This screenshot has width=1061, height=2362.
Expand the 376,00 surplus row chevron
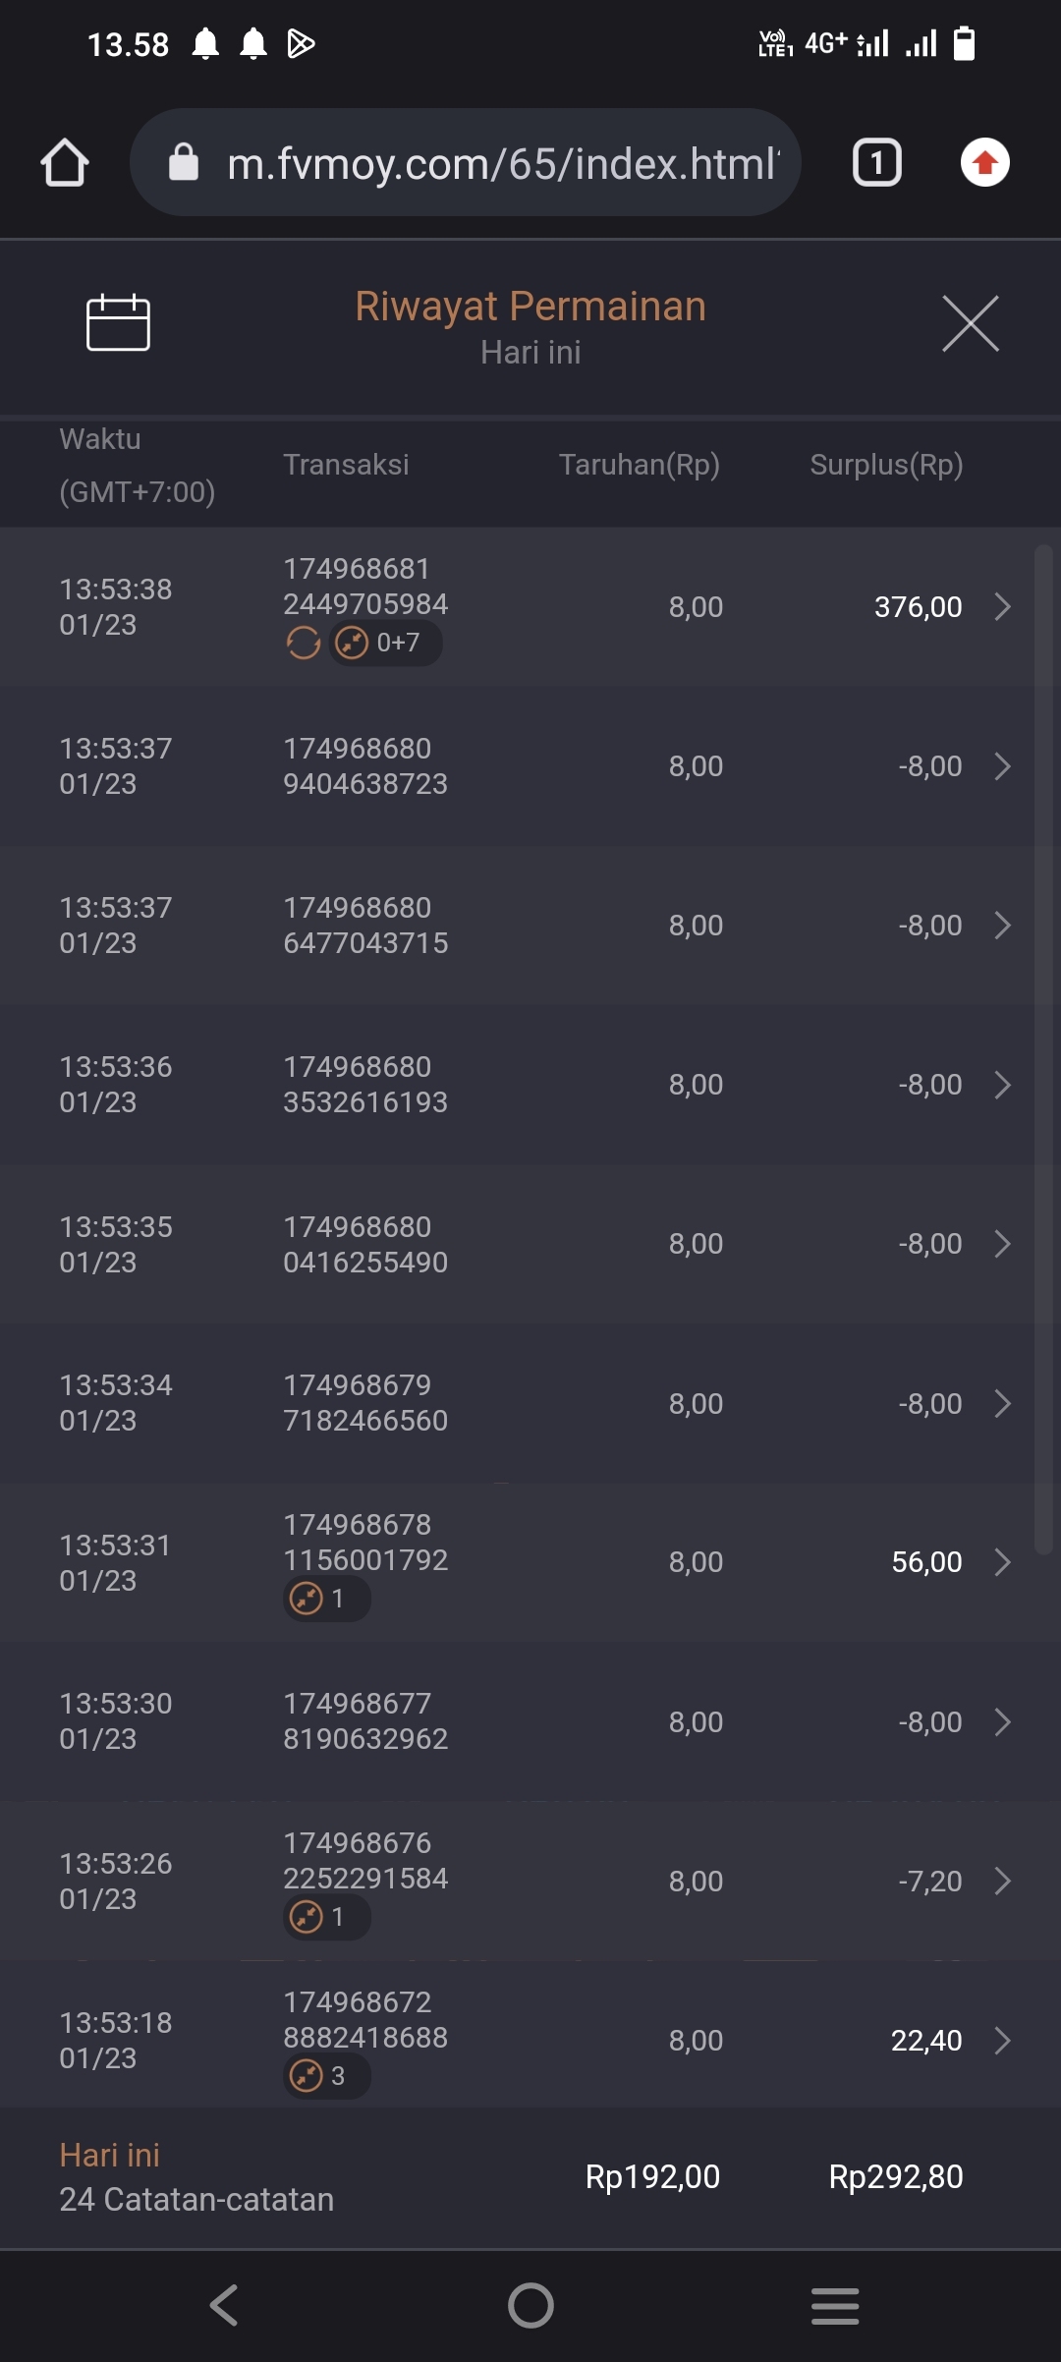pos(1002,607)
